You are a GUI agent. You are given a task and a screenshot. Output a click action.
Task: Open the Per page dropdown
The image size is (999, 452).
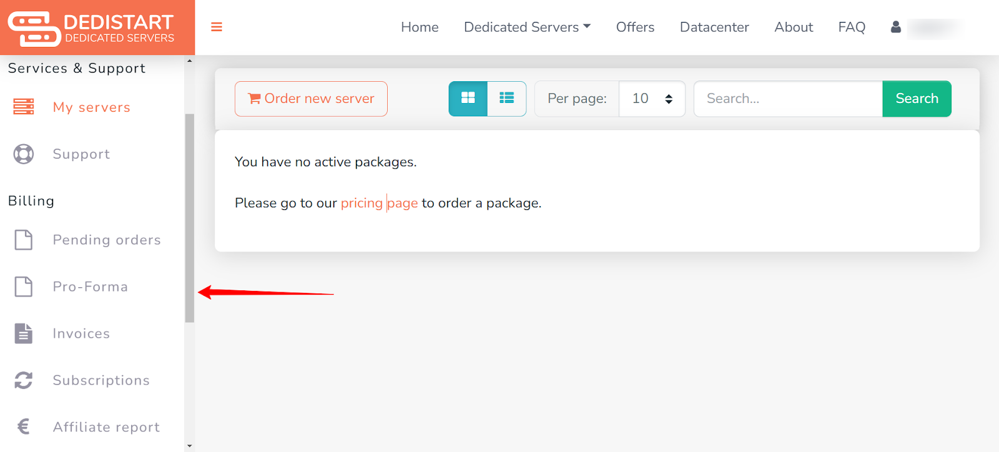652,99
